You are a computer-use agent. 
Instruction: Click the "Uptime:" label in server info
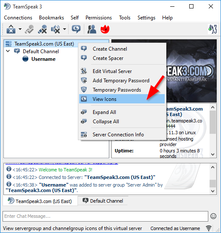124,151
